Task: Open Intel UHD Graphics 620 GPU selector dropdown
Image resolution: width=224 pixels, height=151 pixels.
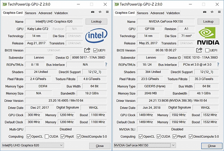Action: [x=33, y=145]
